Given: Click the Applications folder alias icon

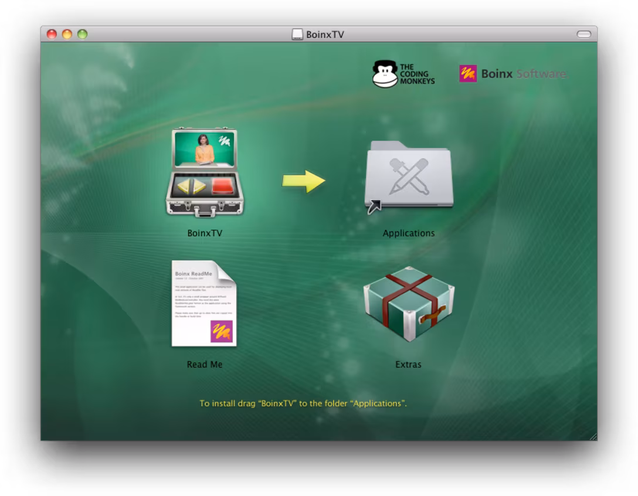Looking at the screenshot, I should tap(409, 177).
